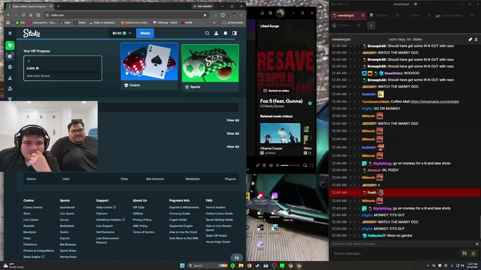Open Stake notifications bell
The height and width of the screenshot is (270, 481).
[x=225, y=33]
